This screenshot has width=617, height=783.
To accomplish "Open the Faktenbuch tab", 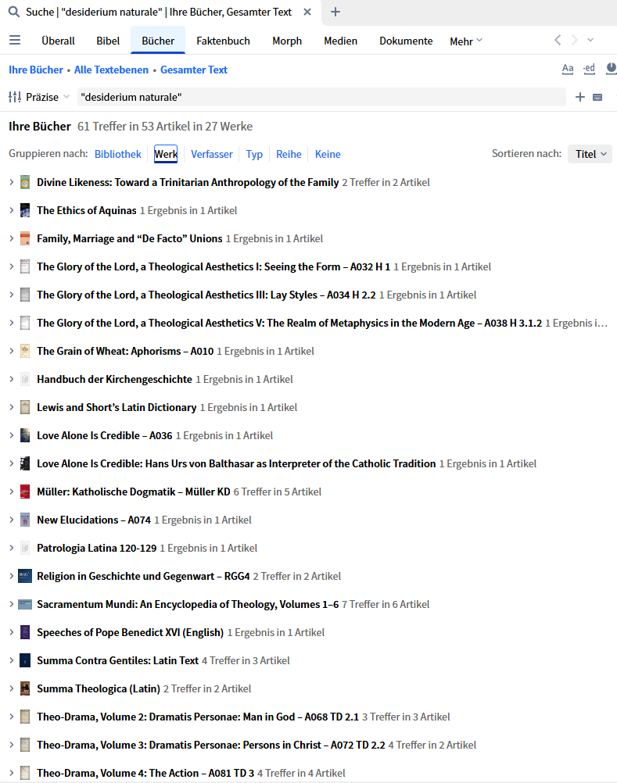I will point(223,41).
